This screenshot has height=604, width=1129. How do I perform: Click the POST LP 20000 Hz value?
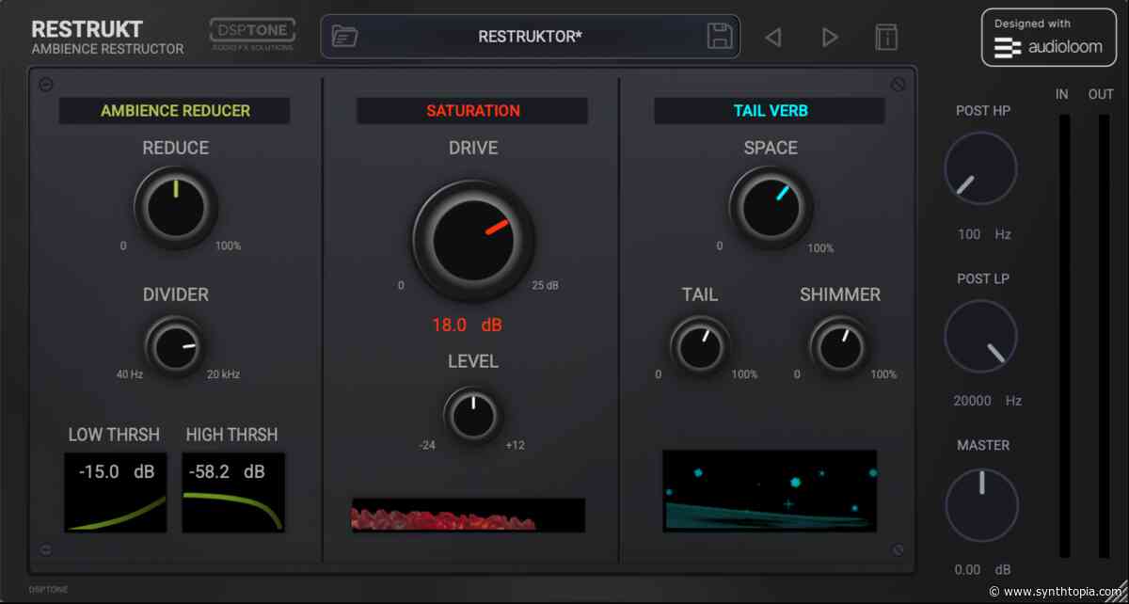(986, 400)
